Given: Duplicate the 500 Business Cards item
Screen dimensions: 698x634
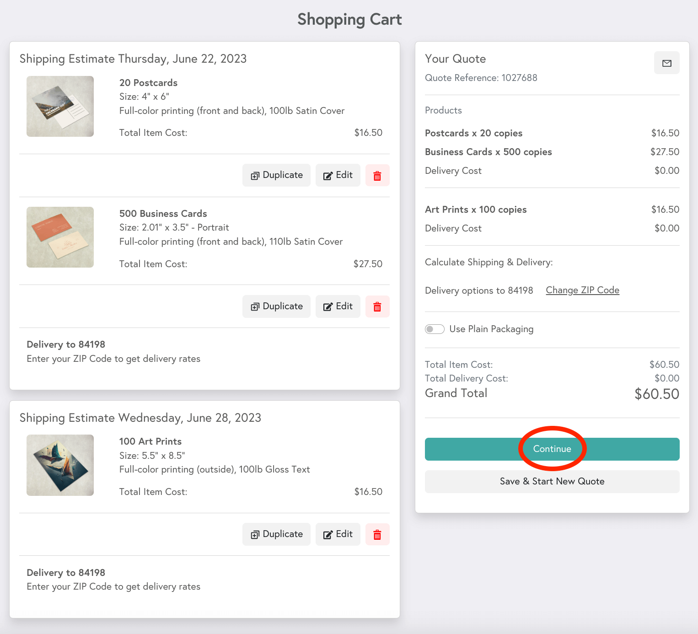Looking at the screenshot, I should 276,306.
